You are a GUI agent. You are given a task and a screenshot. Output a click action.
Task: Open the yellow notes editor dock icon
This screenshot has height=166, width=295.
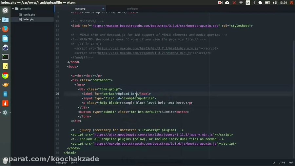(5, 66)
